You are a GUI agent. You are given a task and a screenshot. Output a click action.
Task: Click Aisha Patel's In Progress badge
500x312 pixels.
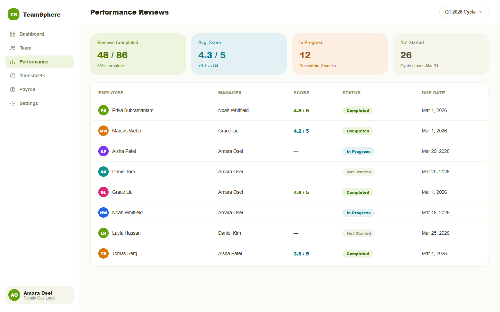click(358, 151)
